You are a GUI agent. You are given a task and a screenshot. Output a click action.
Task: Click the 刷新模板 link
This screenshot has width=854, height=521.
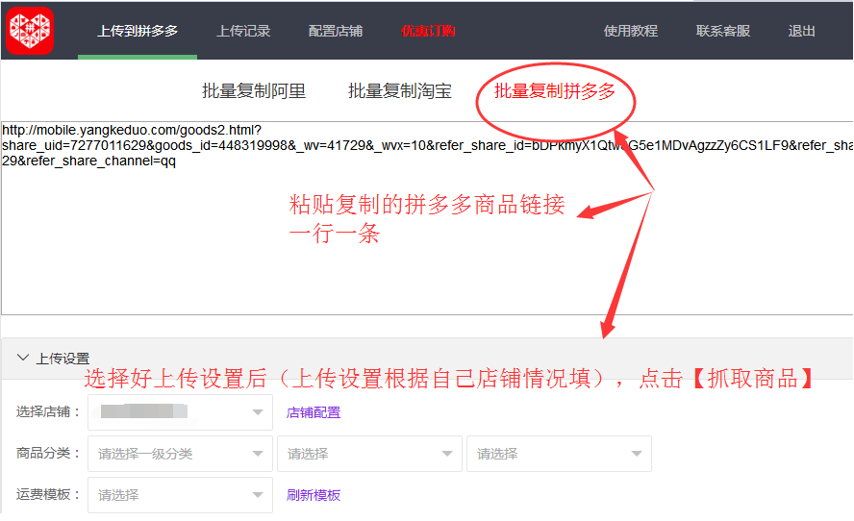tap(314, 495)
